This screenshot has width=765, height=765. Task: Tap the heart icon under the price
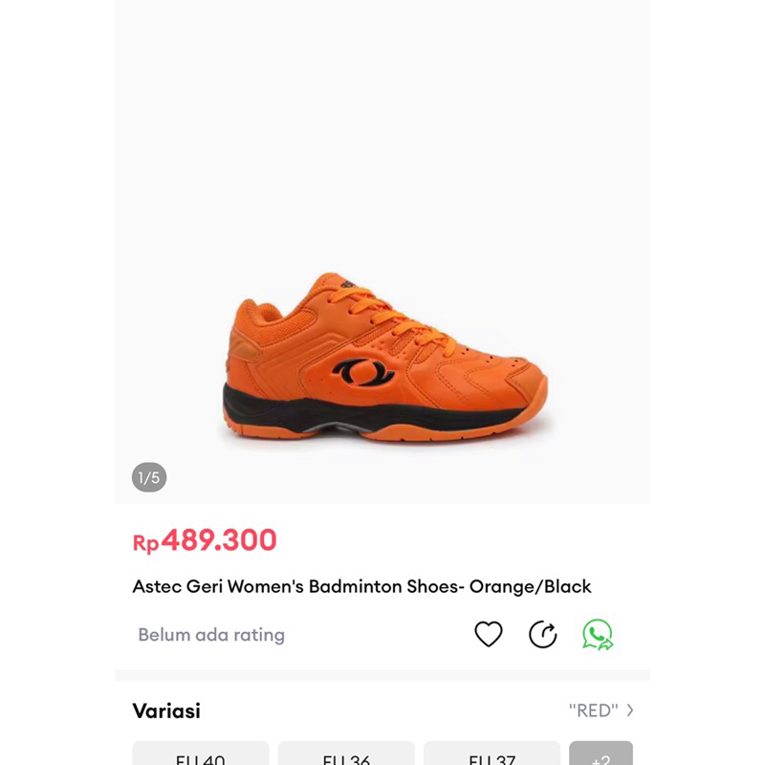click(489, 634)
